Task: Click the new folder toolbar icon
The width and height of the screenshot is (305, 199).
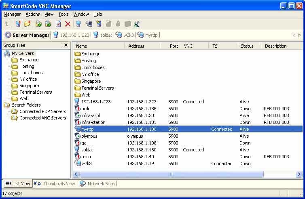Action: coord(28,24)
